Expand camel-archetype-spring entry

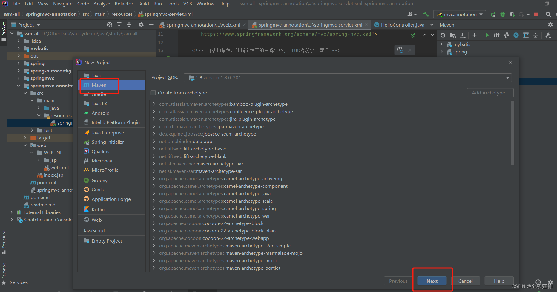(x=154, y=208)
